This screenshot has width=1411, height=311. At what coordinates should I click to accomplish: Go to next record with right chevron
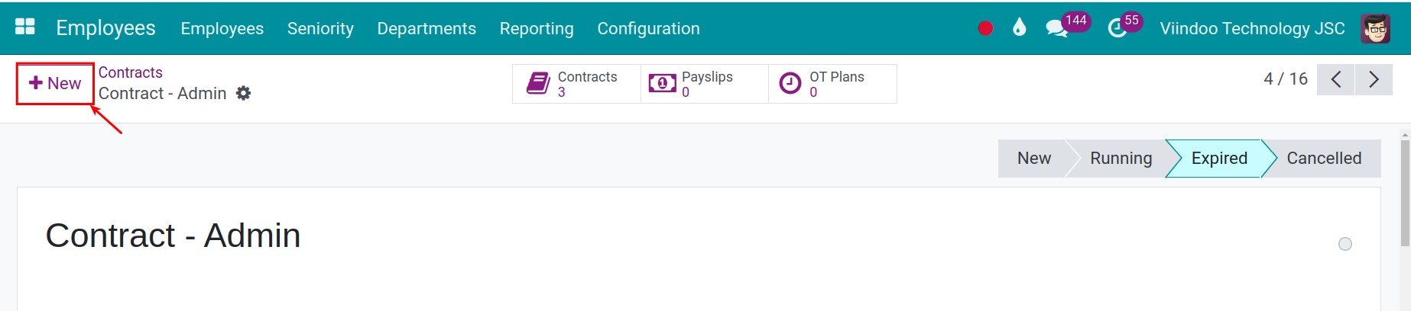click(1374, 79)
